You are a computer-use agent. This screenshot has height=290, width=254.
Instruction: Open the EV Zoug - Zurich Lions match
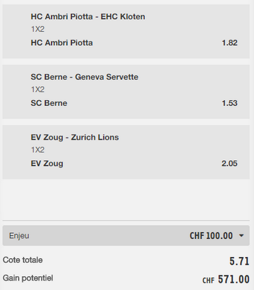point(75,137)
